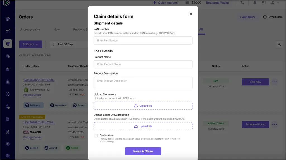Open the analytics chart sidebar icon
Screen dimensions: 286x160
8,31
